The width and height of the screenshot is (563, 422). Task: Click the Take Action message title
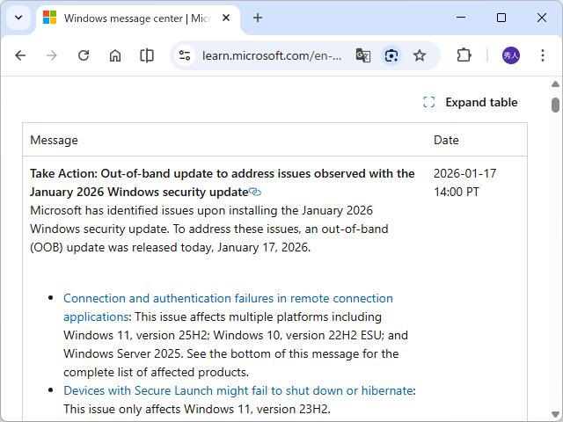pos(223,183)
